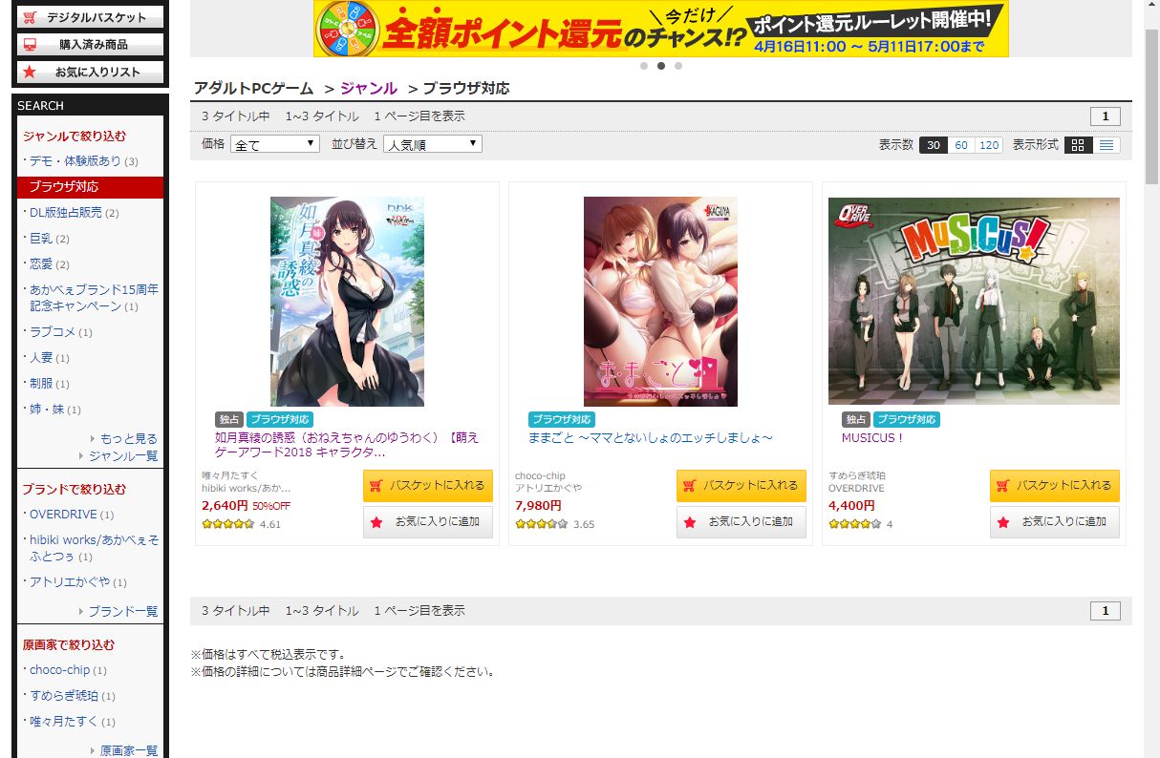1160x758 pixels.
Task: Open the お気に入りリスト favorites list
Action: pyautogui.click(x=90, y=72)
